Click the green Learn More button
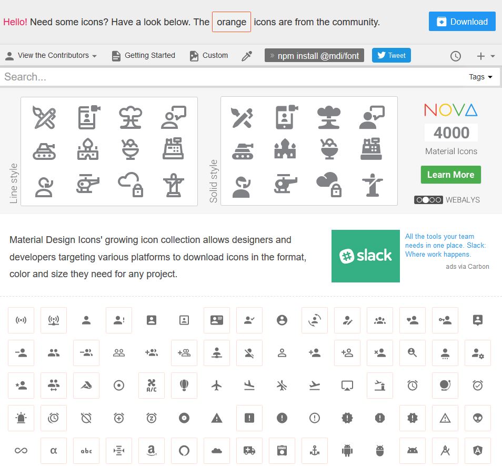Image resolution: width=502 pixels, height=466 pixels. click(450, 175)
